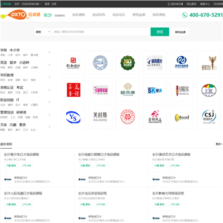Click the 美时麽 MS MORE logo
The height and width of the screenshot is (223, 223).
(x=100, y=117)
